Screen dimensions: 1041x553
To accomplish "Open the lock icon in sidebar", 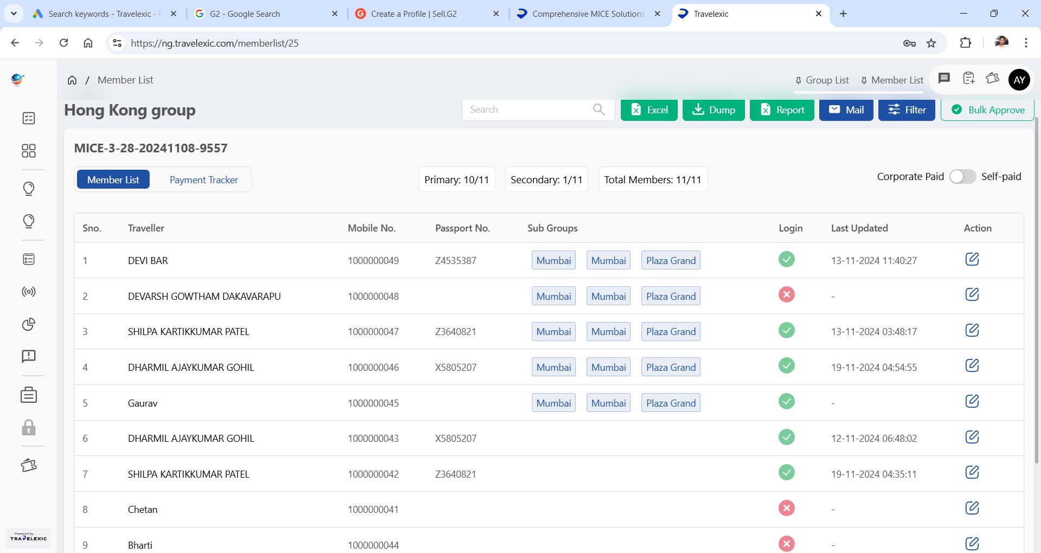I will click(x=29, y=428).
